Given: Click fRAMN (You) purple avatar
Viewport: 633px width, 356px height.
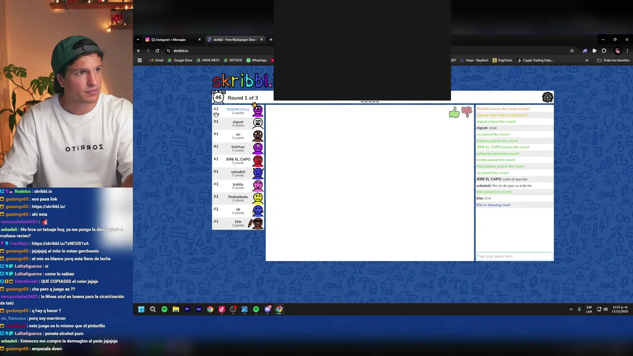Looking at the screenshot, I should [258, 111].
